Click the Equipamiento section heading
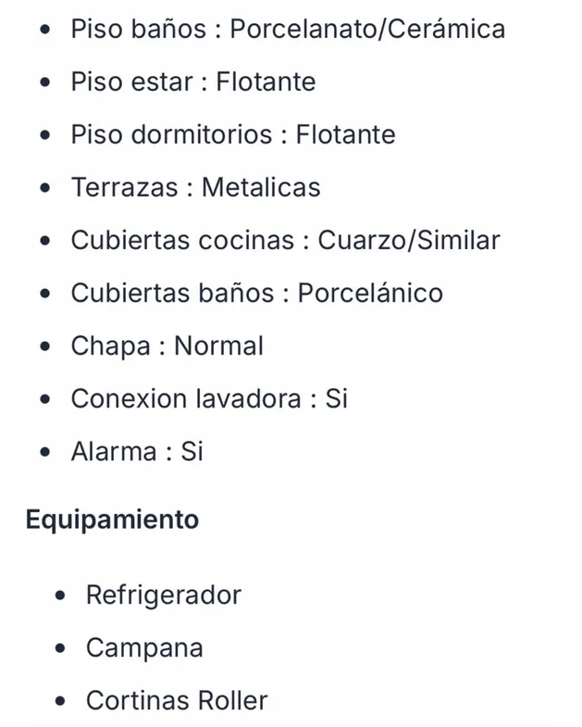Screen dimensions: 582x727 coord(112,520)
